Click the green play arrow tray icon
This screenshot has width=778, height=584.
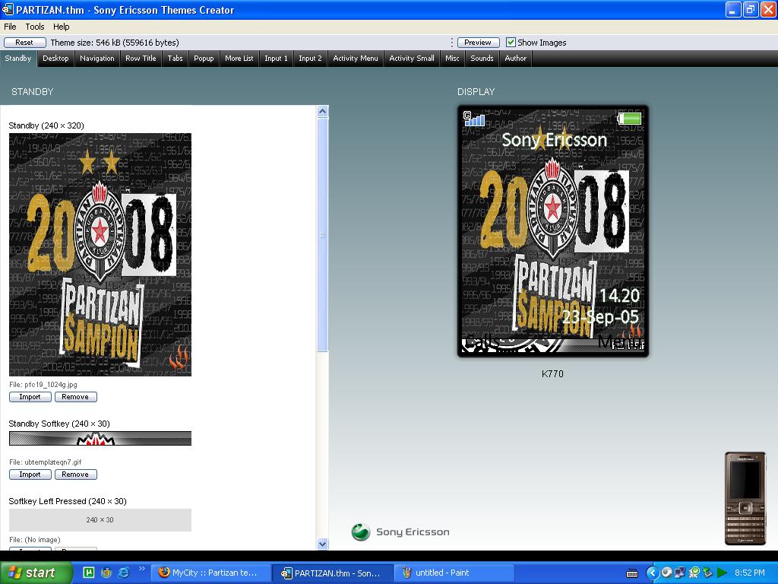pyautogui.click(x=723, y=573)
